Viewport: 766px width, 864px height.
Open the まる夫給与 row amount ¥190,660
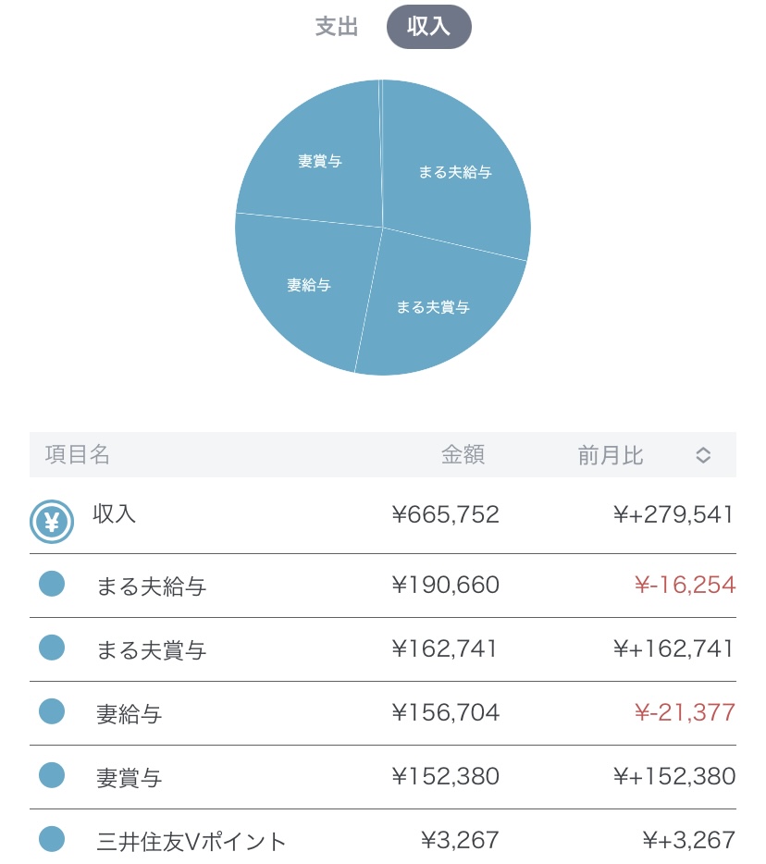pyautogui.click(x=445, y=586)
